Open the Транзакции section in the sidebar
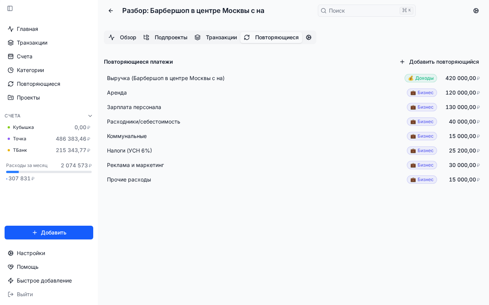Screen dimensions: 489x305 [32, 43]
